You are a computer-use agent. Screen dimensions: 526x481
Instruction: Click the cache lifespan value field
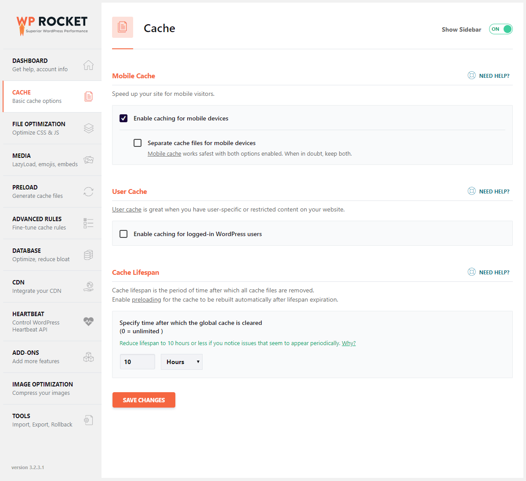[x=138, y=362]
